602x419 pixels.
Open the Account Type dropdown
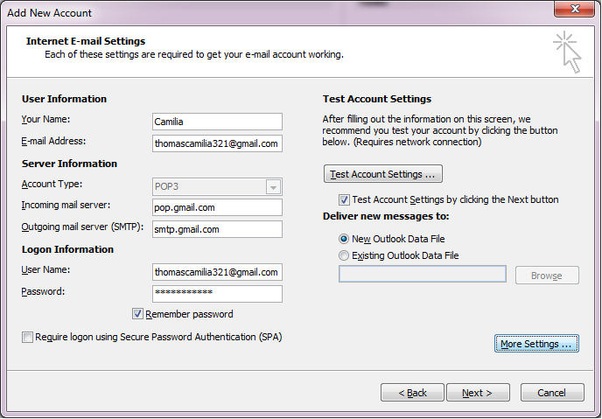pos(273,186)
